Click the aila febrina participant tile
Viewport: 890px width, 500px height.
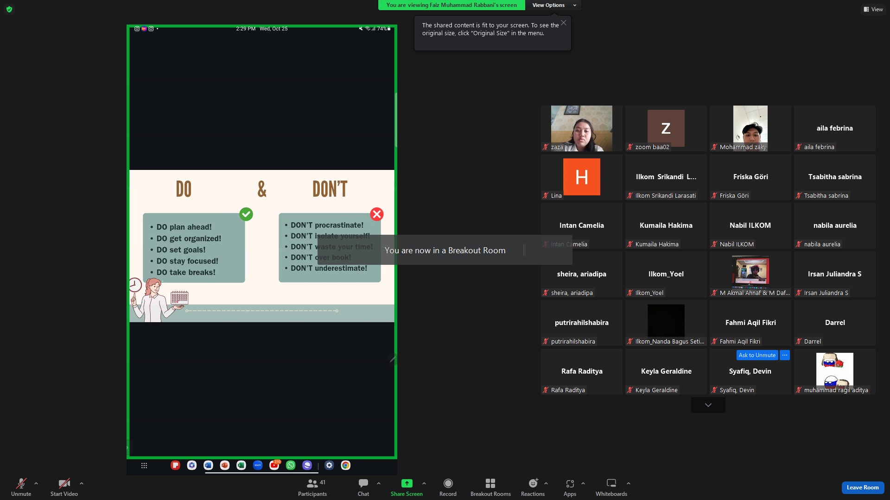pyautogui.click(x=834, y=128)
